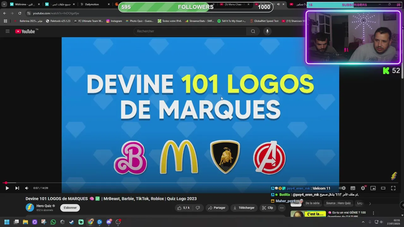The height and width of the screenshot is (227, 404).
Task: Close the Dailymotion tab
Action: [109, 4]
